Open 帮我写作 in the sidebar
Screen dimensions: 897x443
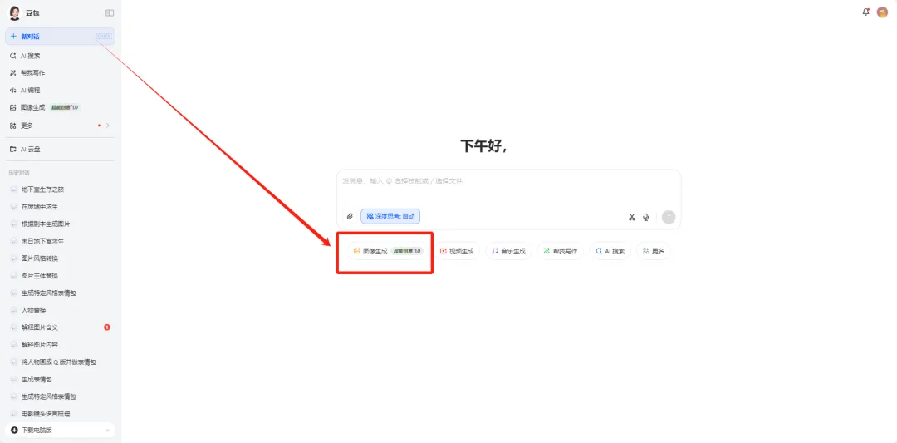[32, 73]
